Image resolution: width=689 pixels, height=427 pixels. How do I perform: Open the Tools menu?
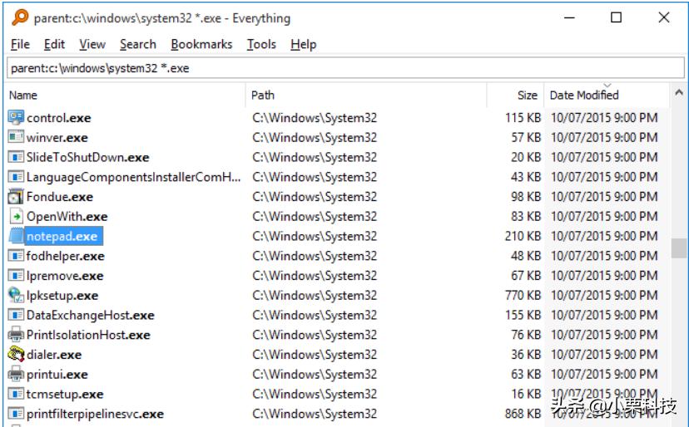[261, 44]
